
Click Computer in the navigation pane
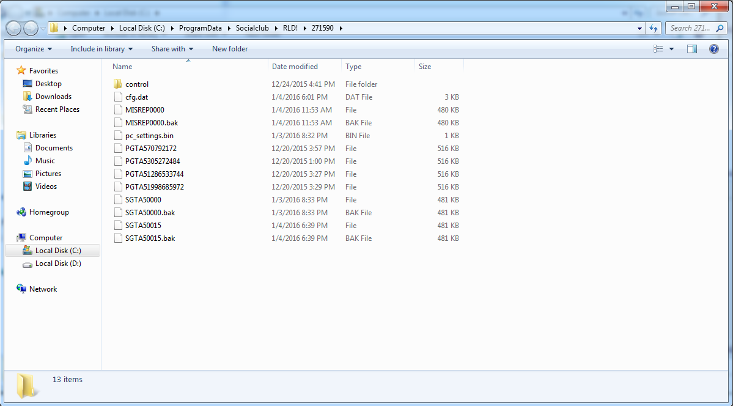(46, 238)
